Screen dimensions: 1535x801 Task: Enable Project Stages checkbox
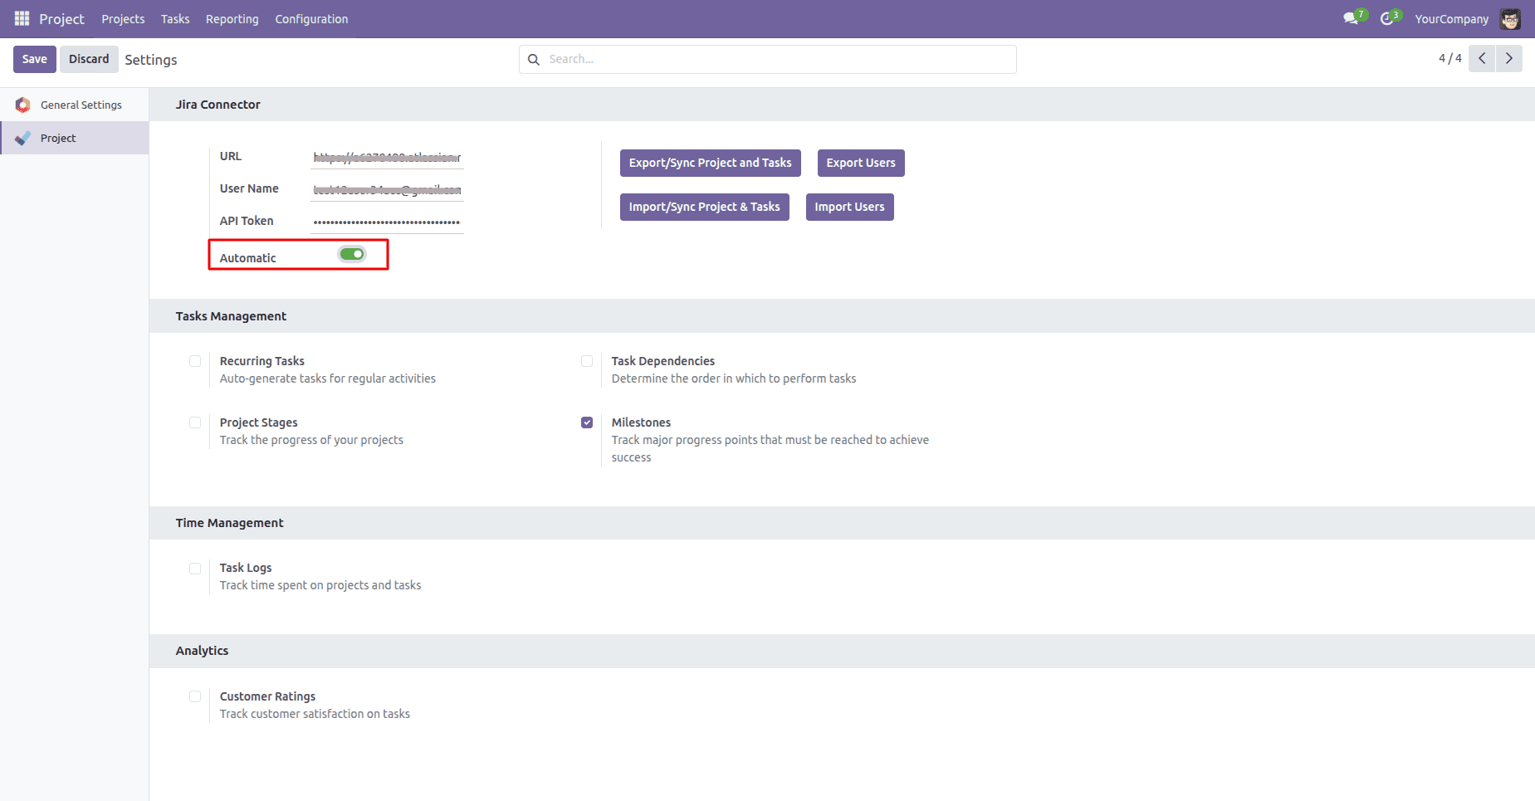[x=195, y=422]
